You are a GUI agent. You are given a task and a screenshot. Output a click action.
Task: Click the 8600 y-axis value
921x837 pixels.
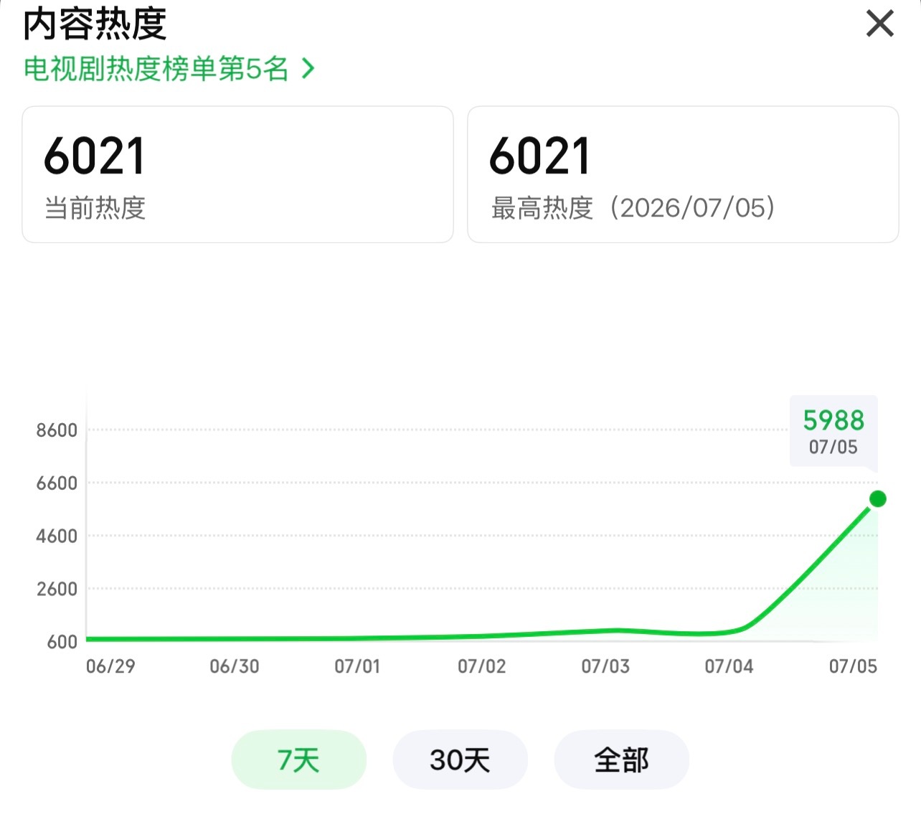pyautogui.click(x=57, y=430)
